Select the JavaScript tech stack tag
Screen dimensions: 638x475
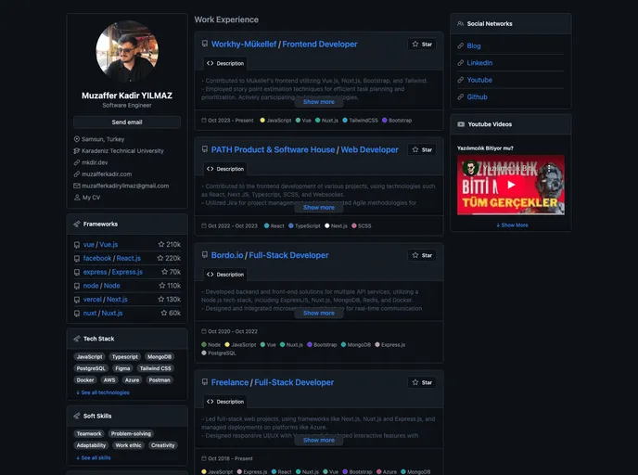[90, 356]
